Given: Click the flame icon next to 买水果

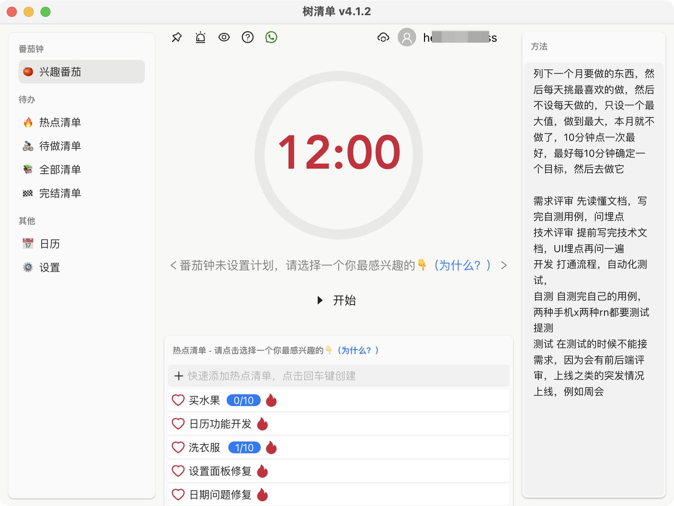Looking at the screenshot, I should (271, 400).
